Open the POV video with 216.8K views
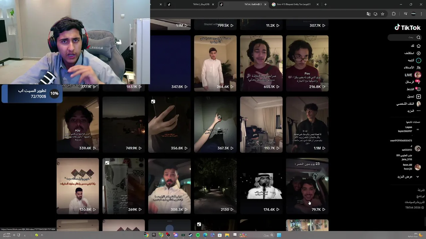 pyautogui.click(x=307, y=63)
